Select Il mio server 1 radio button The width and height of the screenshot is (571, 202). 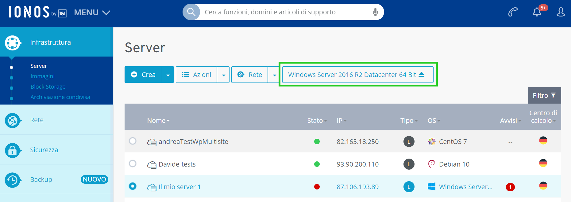click(133, 186)
